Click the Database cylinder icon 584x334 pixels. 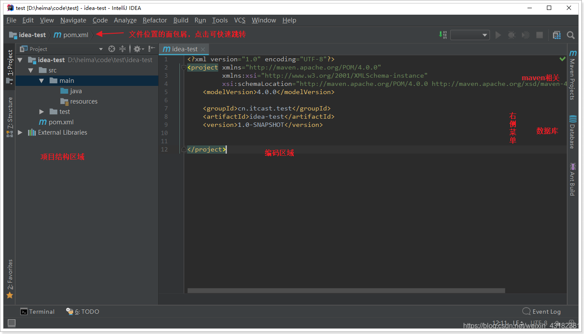tap(573, 119)
